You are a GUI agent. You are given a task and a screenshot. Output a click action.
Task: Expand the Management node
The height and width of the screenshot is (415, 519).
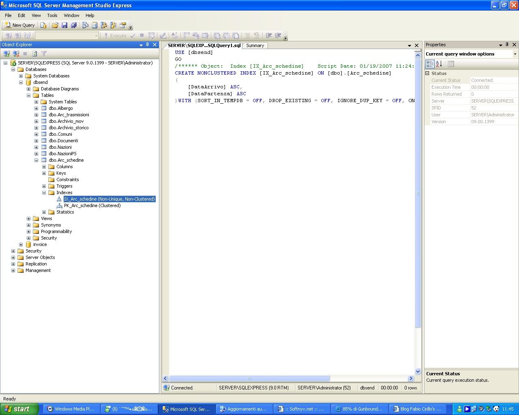(13, 270)
